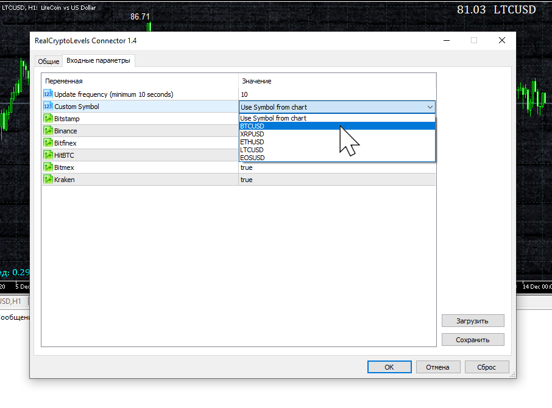Select LTCUSD option in dropdown list
The width and height of the screenshot is (552, 408).
click(x=338, y=150)
